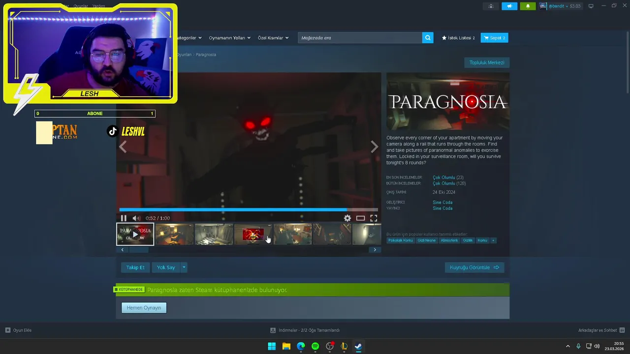Open Korku tag
This screenshot has width=630, height=354.
pos(482,240)
